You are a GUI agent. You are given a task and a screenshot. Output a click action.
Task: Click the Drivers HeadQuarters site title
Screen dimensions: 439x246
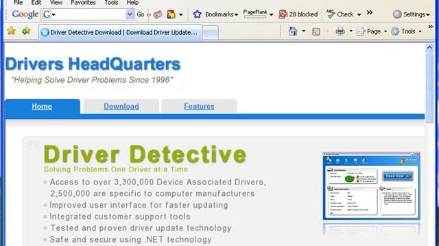tap(93, 64)
